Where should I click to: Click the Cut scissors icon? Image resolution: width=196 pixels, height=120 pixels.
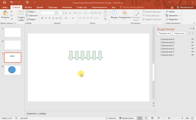tap(12, 12)
